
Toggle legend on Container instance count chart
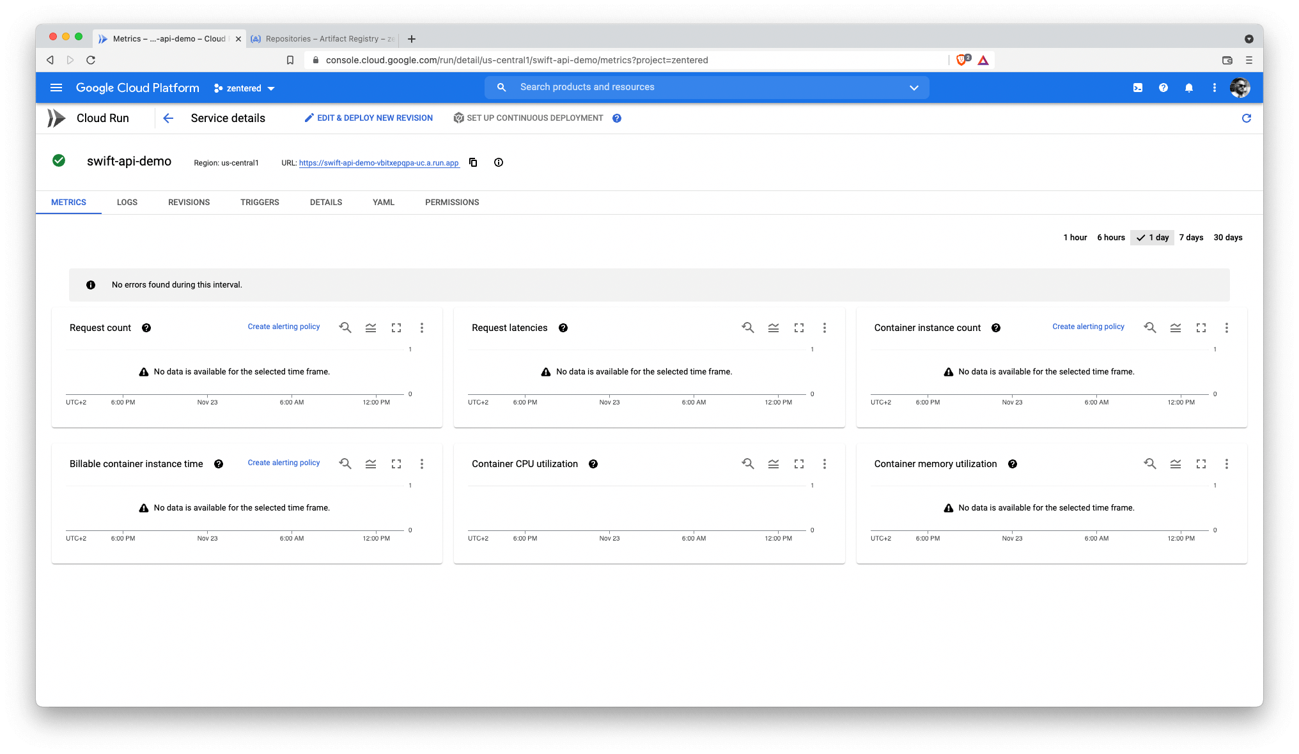(x=1176, y=328)
